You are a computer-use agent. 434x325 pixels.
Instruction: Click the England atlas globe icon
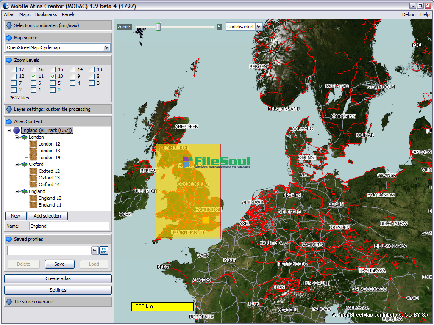pyautogui.click(x=17, y=130)
